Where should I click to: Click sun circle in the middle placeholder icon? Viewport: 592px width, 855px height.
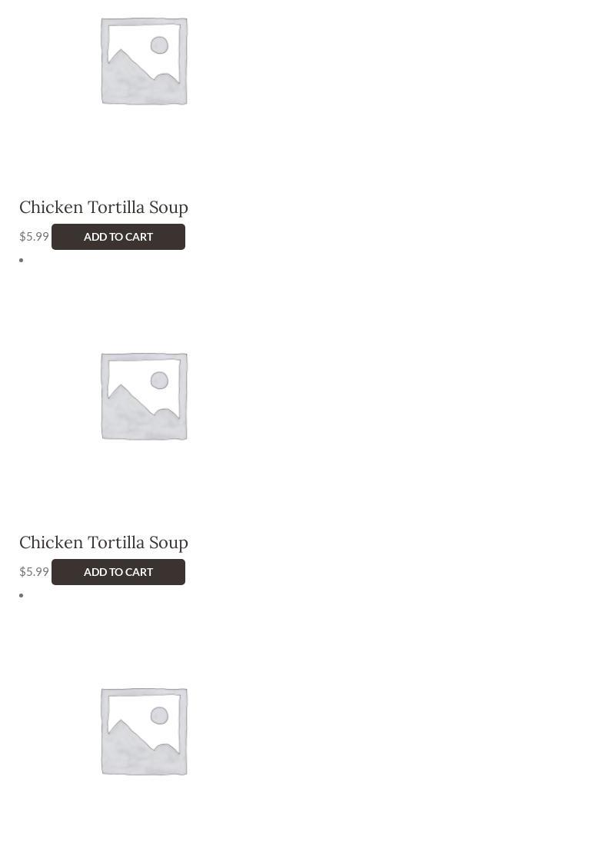tap(159, 381)
